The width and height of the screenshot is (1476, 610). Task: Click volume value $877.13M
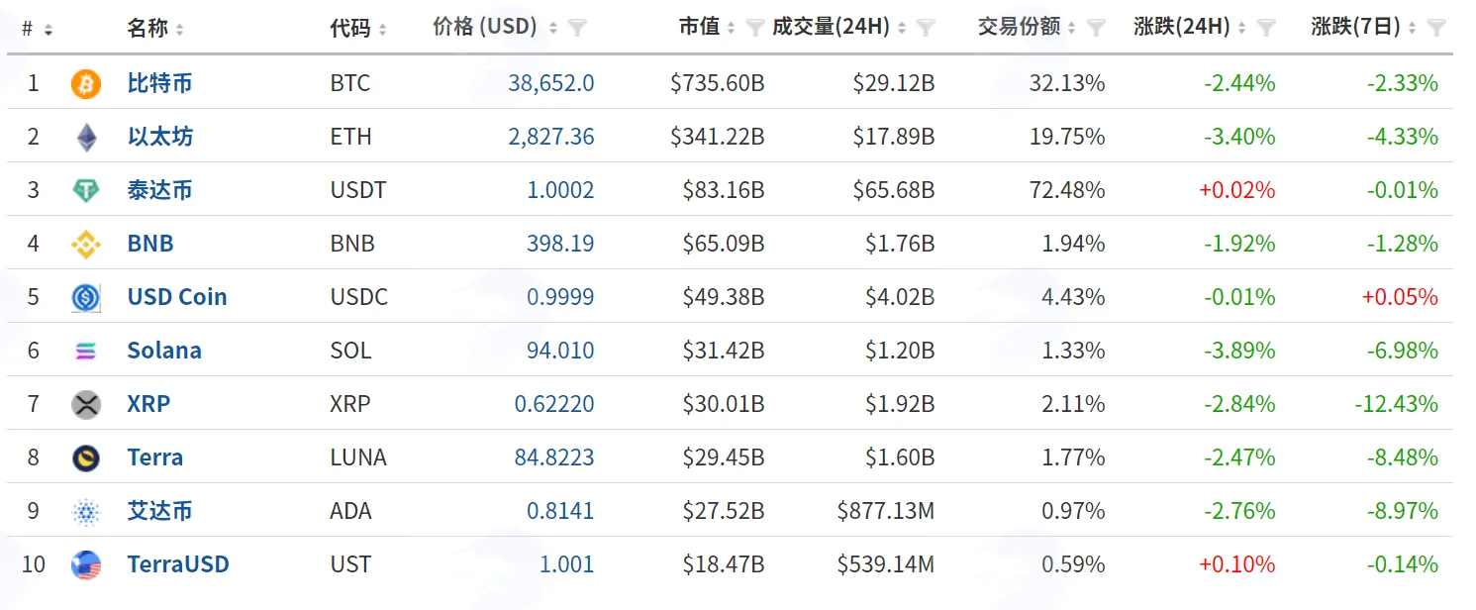point(886,511)
